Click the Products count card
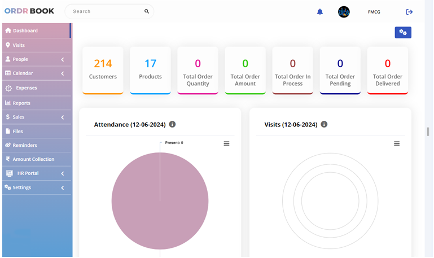 [150, 70]
